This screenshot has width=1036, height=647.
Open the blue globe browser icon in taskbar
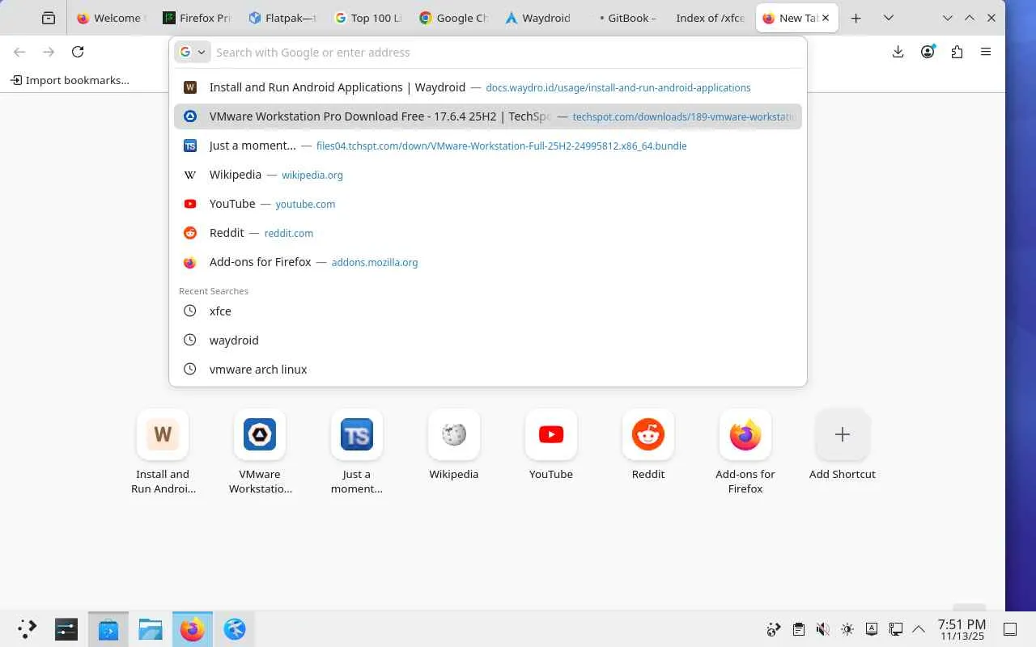[x=235, y=629]
